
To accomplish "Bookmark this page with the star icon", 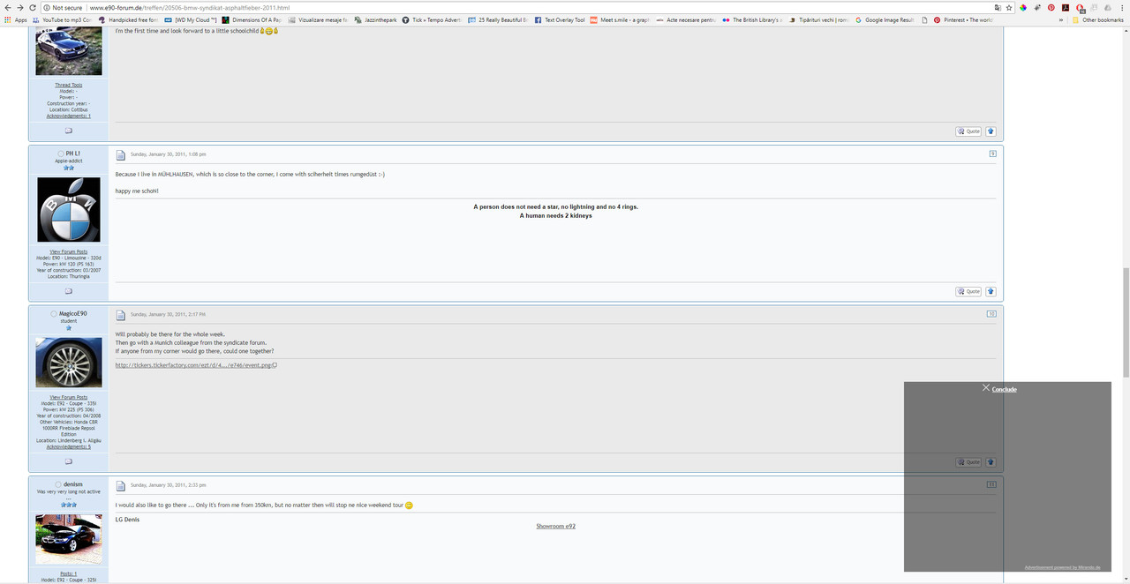I will [x=1009, y=7].
